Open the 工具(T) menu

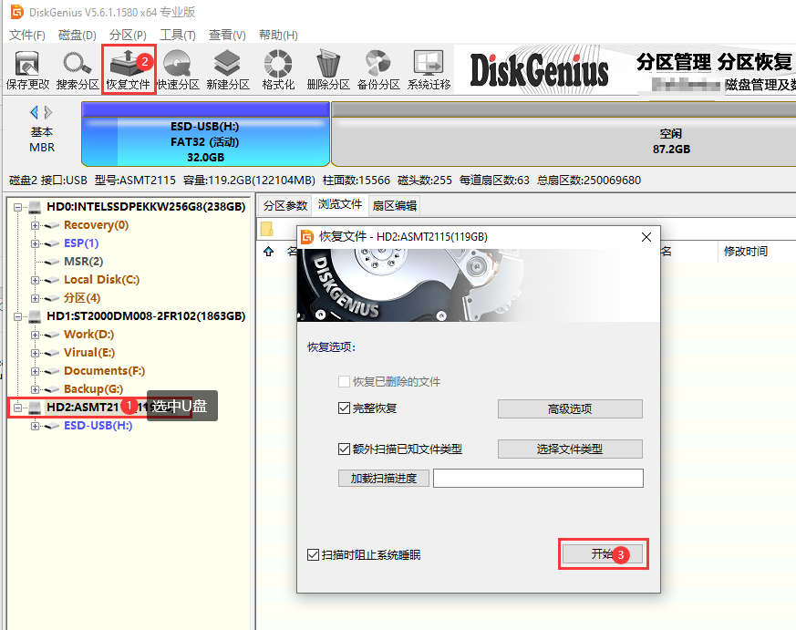(x=178, y=35)
